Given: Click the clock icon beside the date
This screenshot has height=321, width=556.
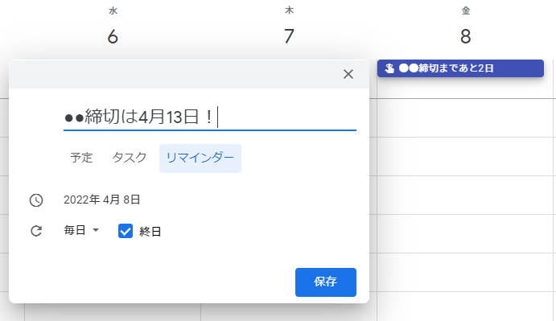Looking at the screenshot, I should click(36, 200).
